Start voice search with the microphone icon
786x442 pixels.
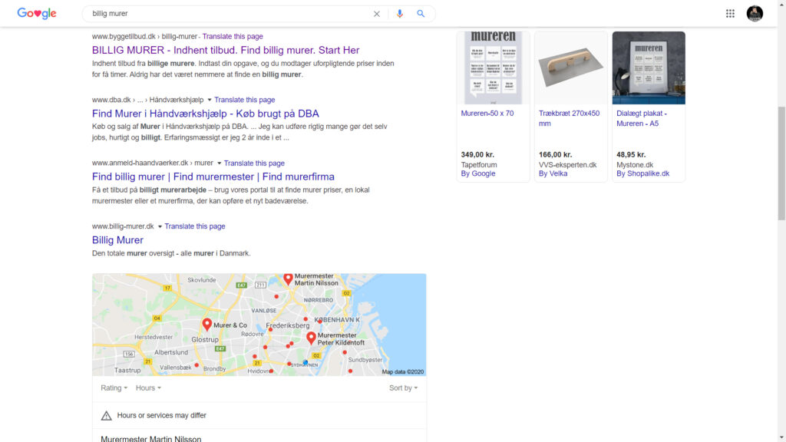tap(399, 14)
